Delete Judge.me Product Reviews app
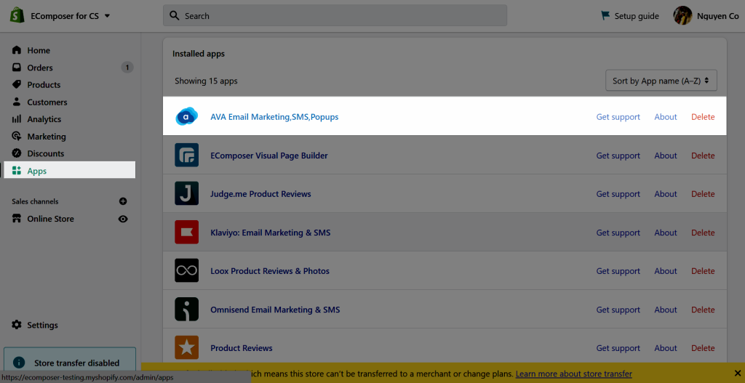This screenshot has width=745, height=383. click(x=703, y=194)
